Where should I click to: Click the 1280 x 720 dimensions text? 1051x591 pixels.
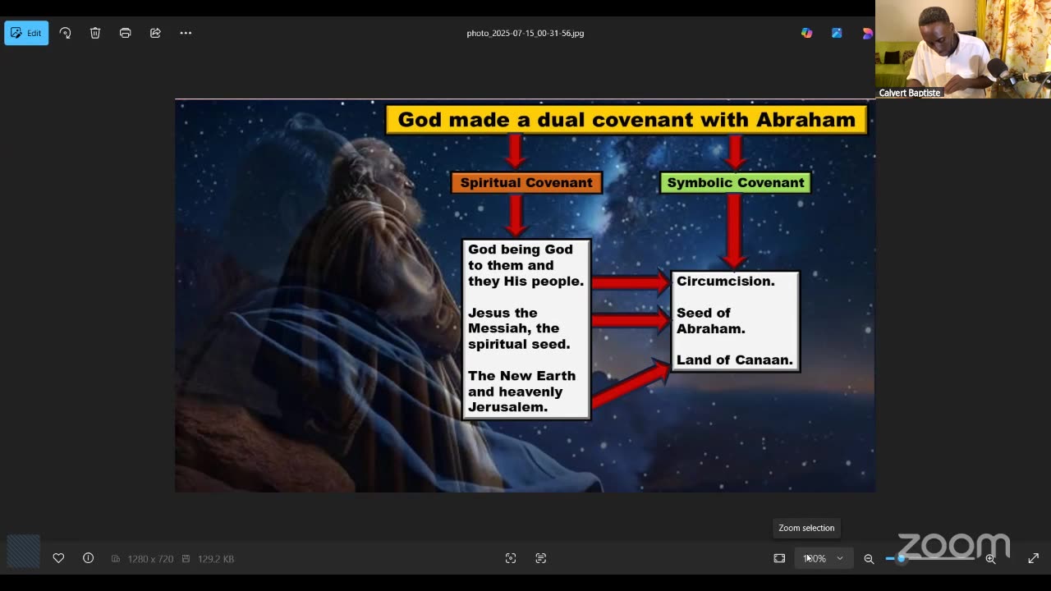pyautogui.click(x=150, y=559)
